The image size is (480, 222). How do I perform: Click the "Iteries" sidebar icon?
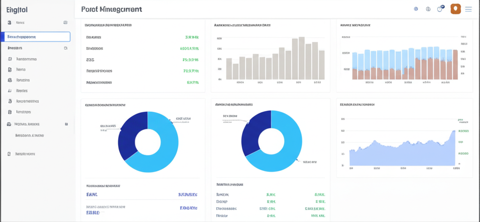[10, 91]
